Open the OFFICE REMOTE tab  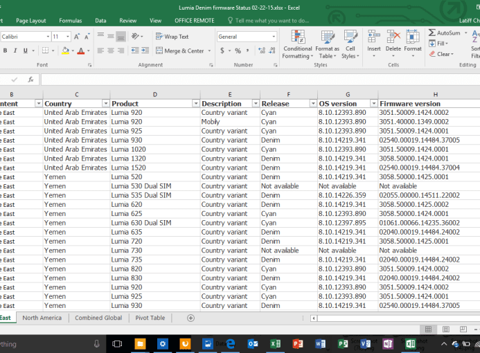pos(195,21)
